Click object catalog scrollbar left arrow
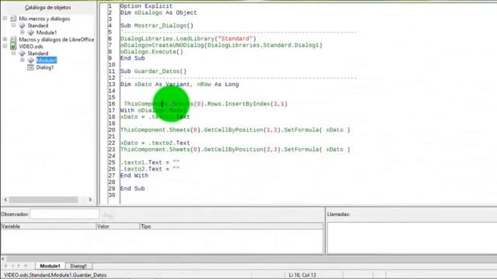Viewport: 497px width, 279px height. (5, 200)
